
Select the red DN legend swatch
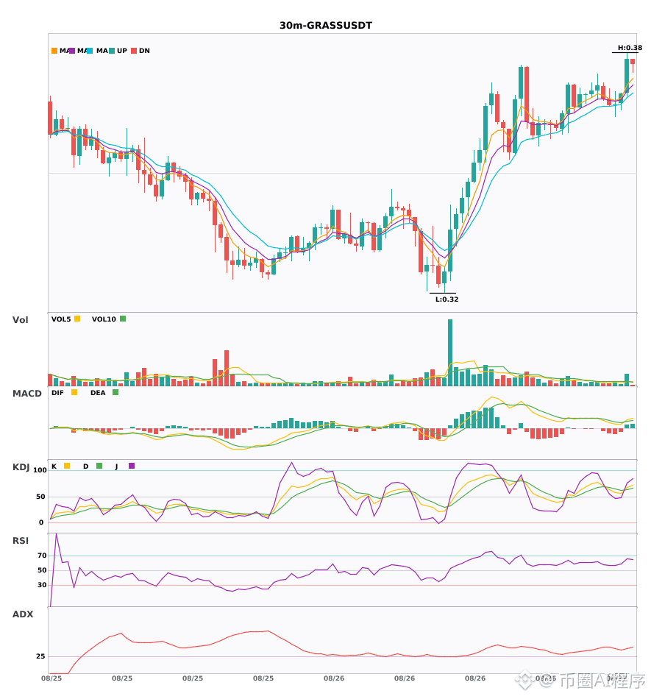[x=134, y=51]
